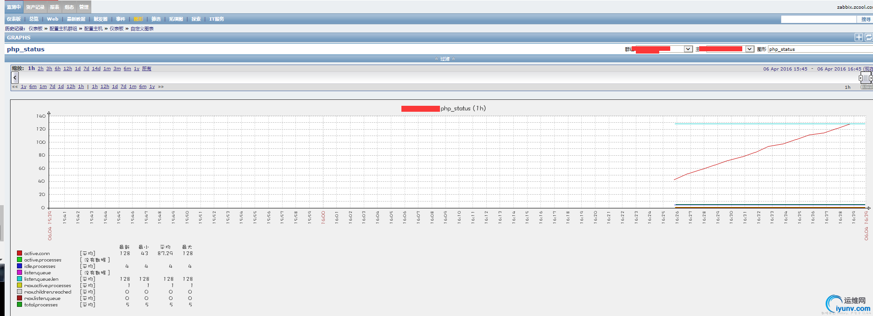This screenshot has width=873, height=316.
Task: Select the highlighted 图形 submenu
Action: (x=139, y=19)
